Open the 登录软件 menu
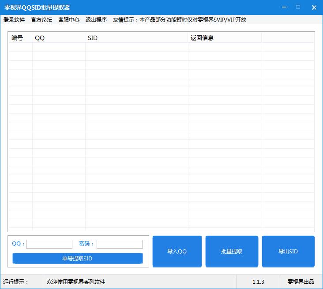The width and height of the screenshot is (323, 289). coord(14,20)
